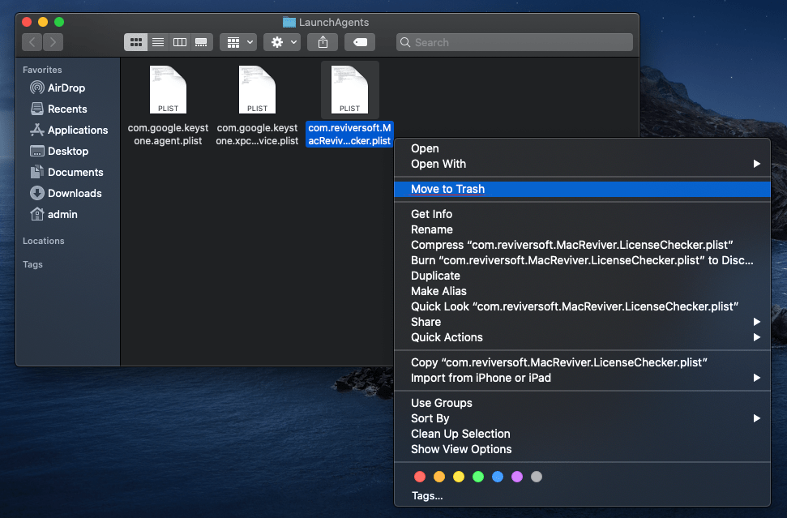Apply the gray tag color
The image size is (787, 518).
(x=537, y=477)
